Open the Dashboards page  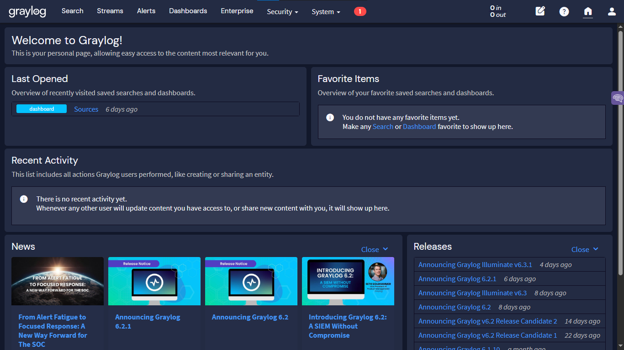click(188, 11)
